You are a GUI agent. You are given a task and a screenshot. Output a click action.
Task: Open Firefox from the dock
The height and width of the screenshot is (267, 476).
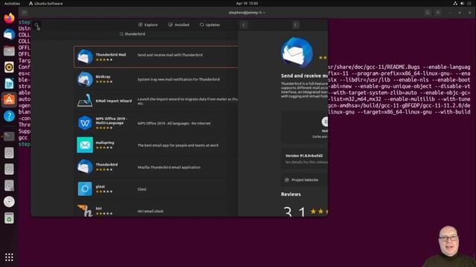pyautogui.click(x=9, y=18)
